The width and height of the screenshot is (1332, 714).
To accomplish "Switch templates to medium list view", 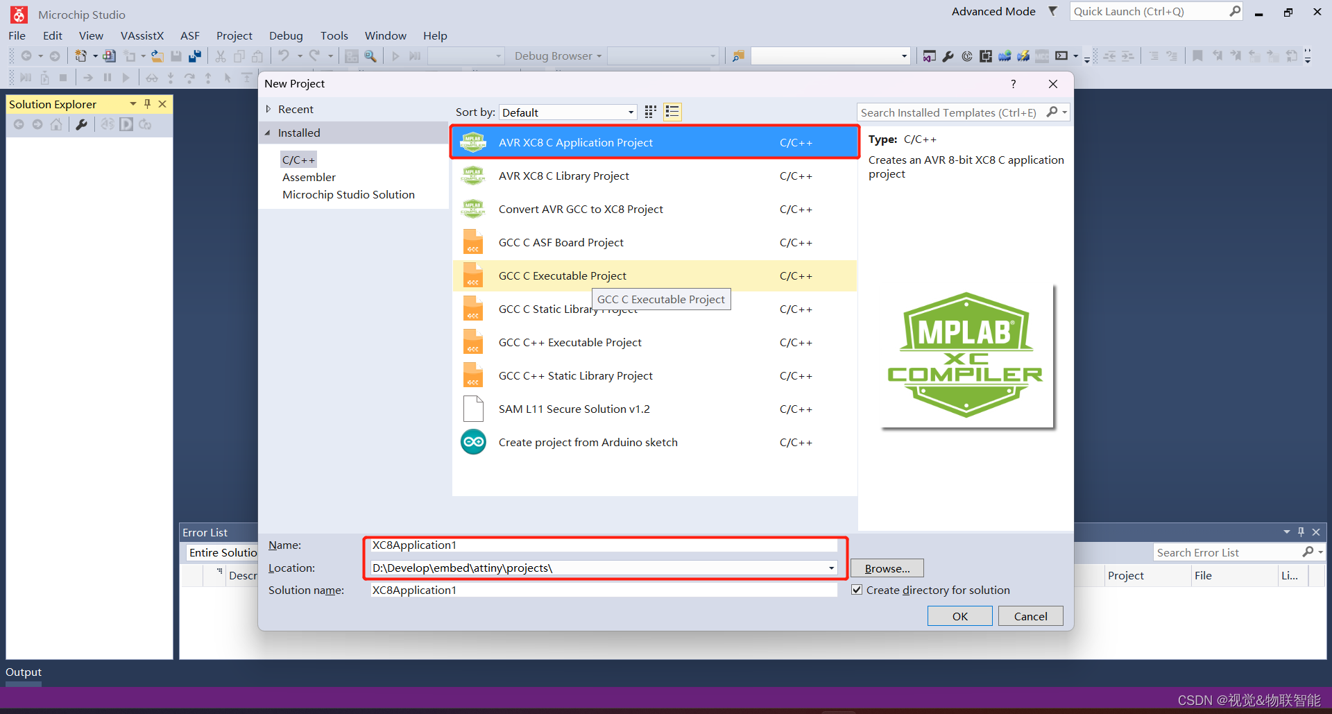I will click(x=672, y=112).
